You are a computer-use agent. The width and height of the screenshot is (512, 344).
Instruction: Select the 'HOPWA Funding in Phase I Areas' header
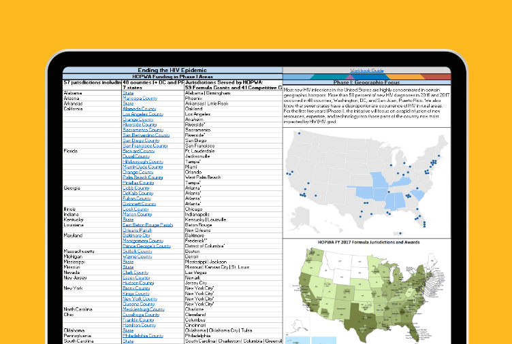point(172,77)
